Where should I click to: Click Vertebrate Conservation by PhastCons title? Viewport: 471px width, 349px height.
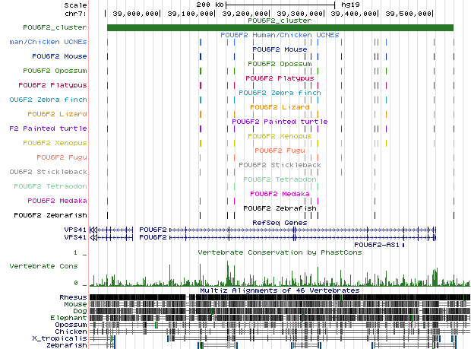click(280, 252)
